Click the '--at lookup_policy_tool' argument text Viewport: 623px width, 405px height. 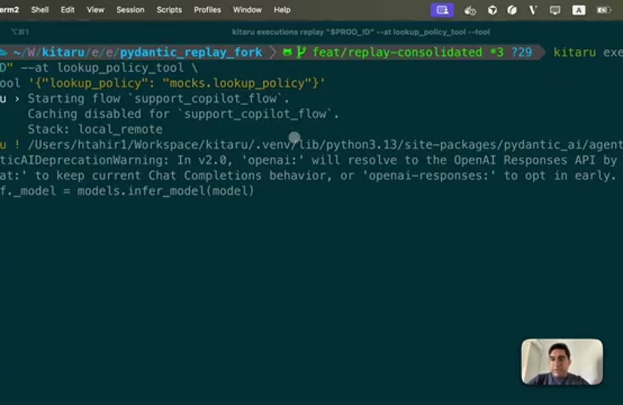pos(102,68)
